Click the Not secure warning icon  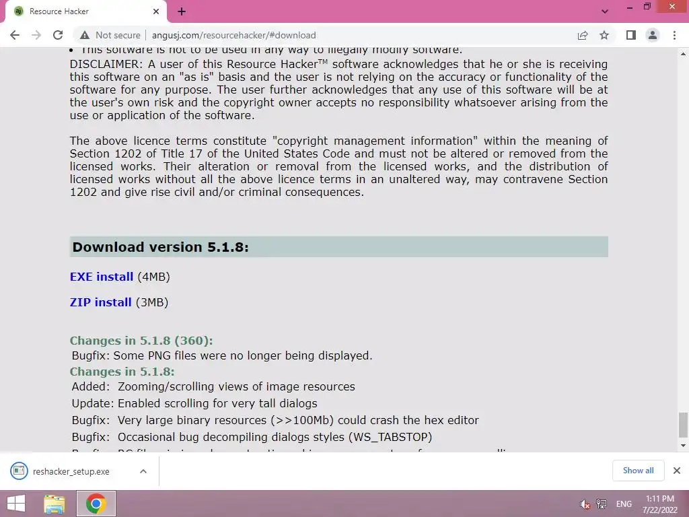click(x=84, y=35)
